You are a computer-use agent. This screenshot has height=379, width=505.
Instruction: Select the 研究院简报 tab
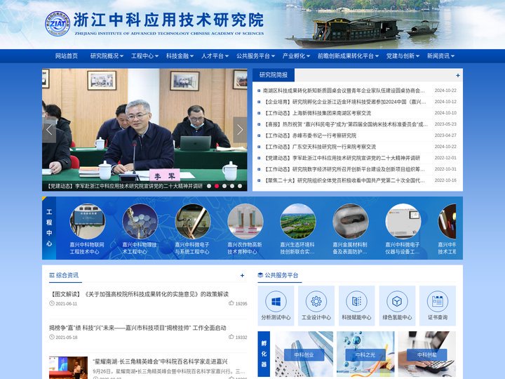pyautogui.click(x=274, y=75)
